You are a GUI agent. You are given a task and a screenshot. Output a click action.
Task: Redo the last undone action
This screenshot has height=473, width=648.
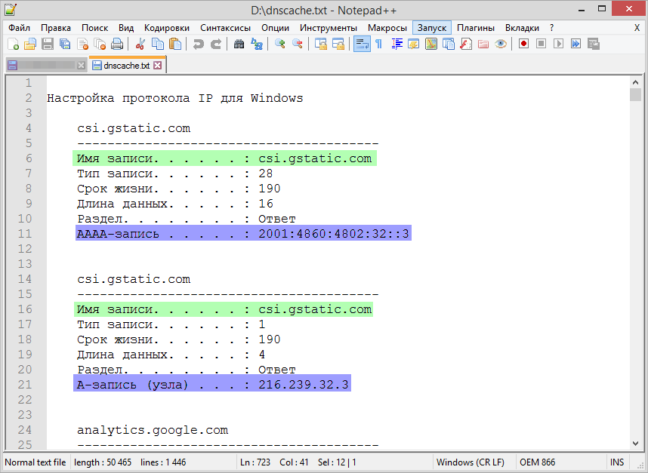point(216,44)
